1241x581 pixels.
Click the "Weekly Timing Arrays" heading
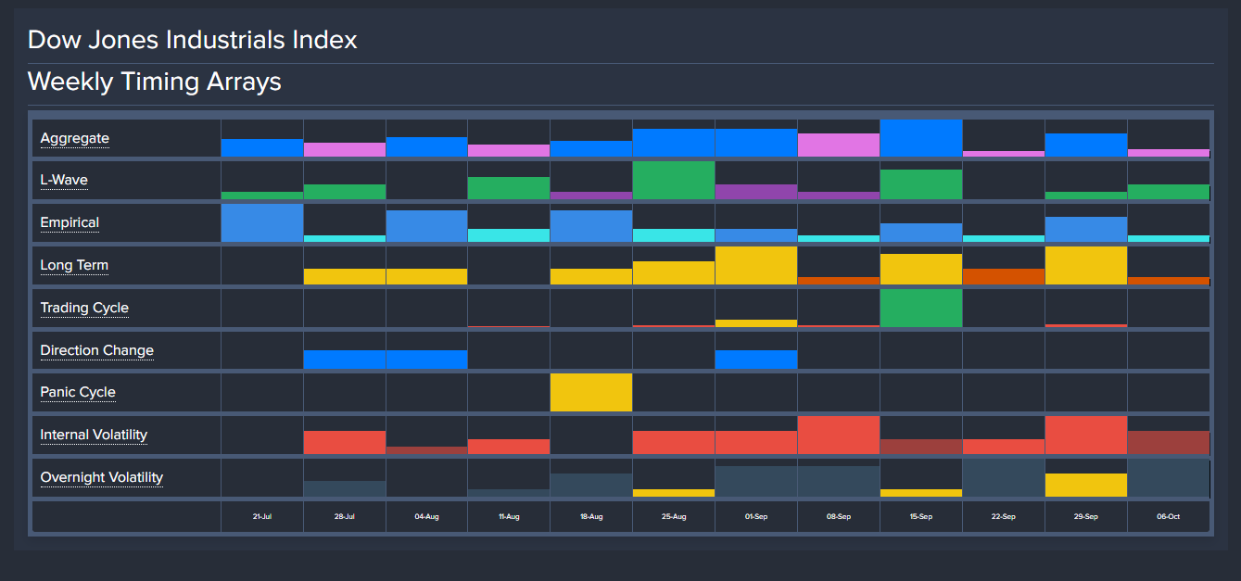155,82
